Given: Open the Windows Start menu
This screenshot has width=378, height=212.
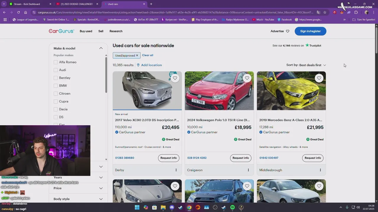Looking at the screenshot, I should pyautogui.click(x=137, y=207).
